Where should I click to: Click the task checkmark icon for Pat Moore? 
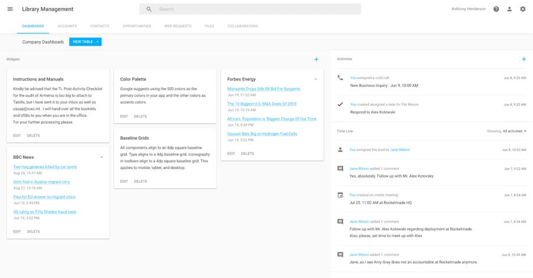(340, 104)
